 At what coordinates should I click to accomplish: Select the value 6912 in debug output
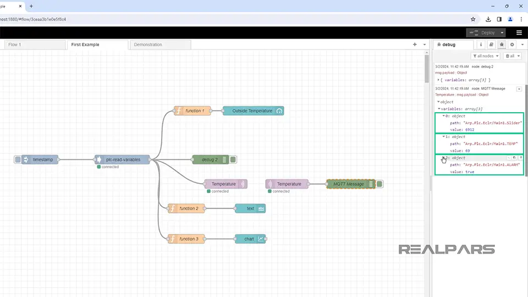pos(470,130)
